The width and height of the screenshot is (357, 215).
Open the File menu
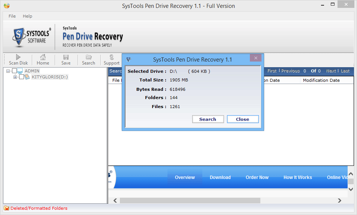pyautogui.click(x=12, y=16)
